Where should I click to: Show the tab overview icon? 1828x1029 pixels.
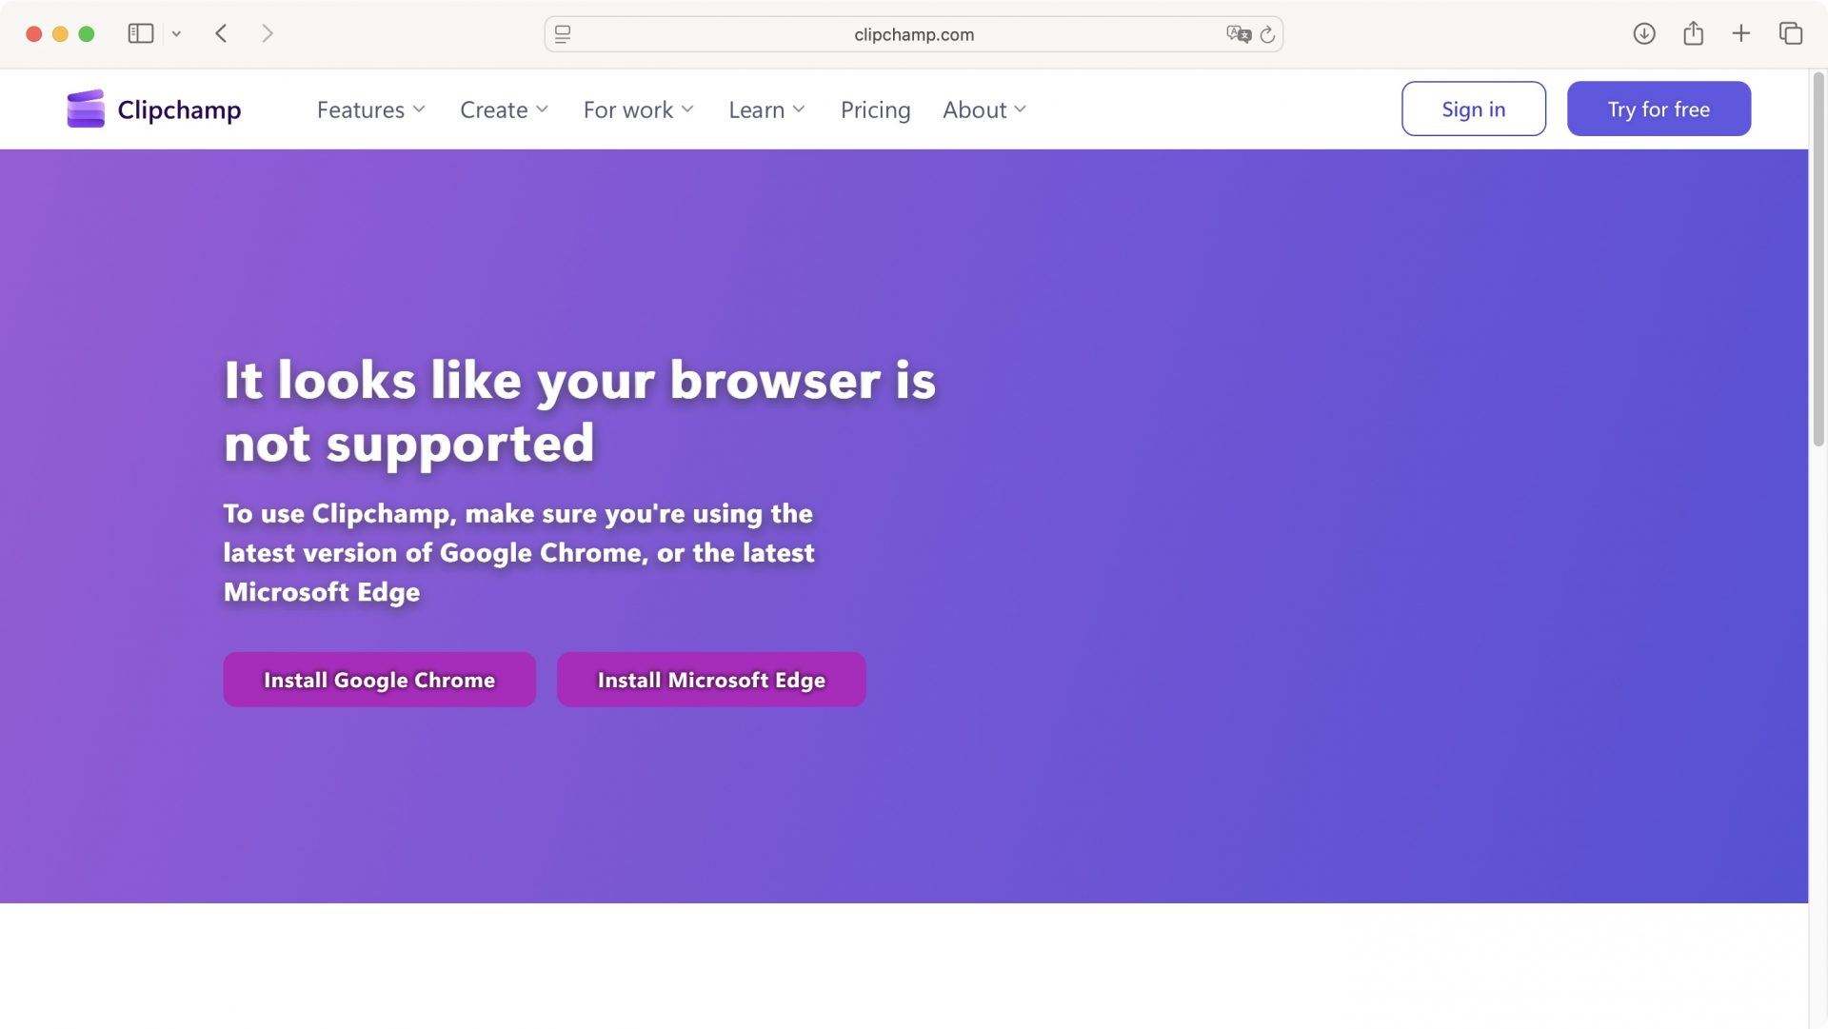(x=1790, y=32)
